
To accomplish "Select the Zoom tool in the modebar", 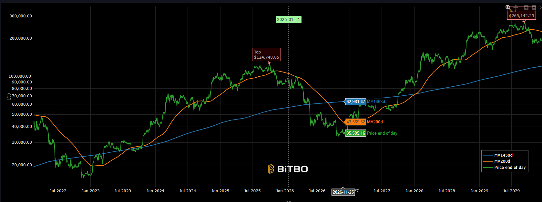I will (508, 7).
